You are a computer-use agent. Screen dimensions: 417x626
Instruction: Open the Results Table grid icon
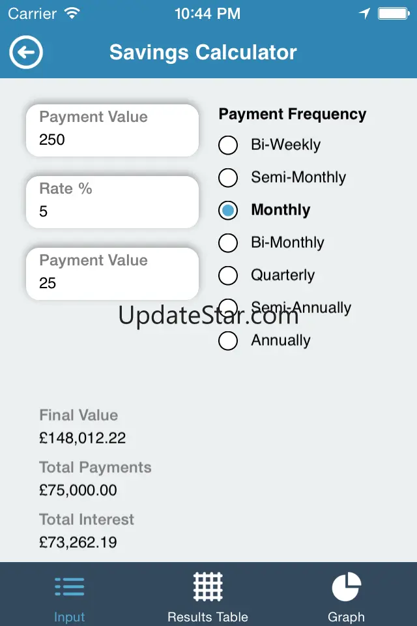(x=208, y=586)
